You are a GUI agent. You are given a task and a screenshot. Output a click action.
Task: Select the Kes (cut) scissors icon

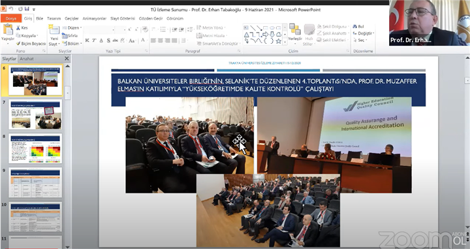coord(18,27)
